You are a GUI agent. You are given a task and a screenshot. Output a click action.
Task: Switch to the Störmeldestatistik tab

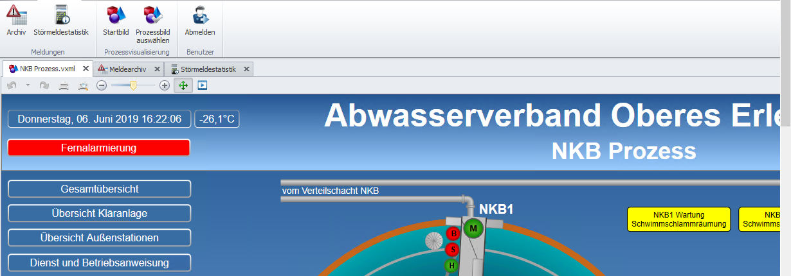(x=208, y=69)
